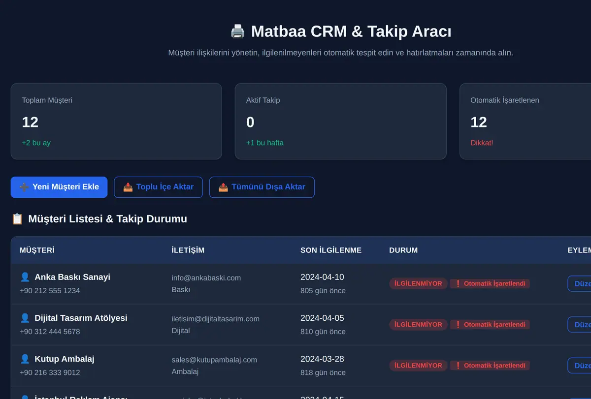Click email iletisim@dijitaltasarim.com

(215, 318)
